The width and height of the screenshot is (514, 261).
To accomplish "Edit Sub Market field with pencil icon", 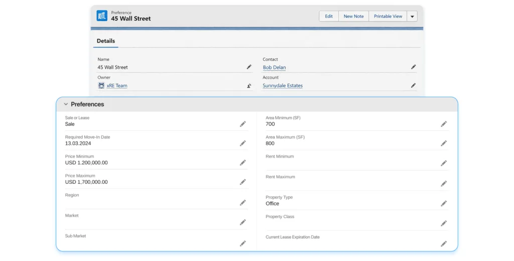I will [x=243, y=243].
